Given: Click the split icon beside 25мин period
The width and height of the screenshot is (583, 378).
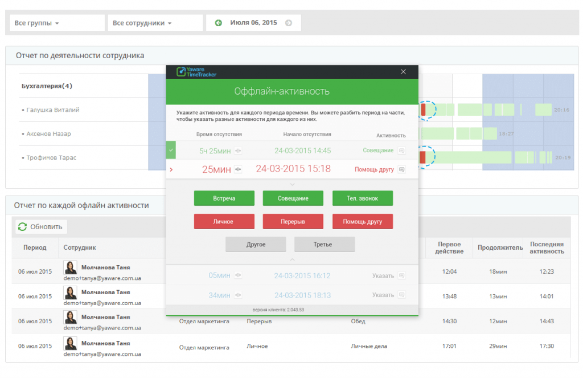Looking at the screenshot, I should tap(238, 169).
